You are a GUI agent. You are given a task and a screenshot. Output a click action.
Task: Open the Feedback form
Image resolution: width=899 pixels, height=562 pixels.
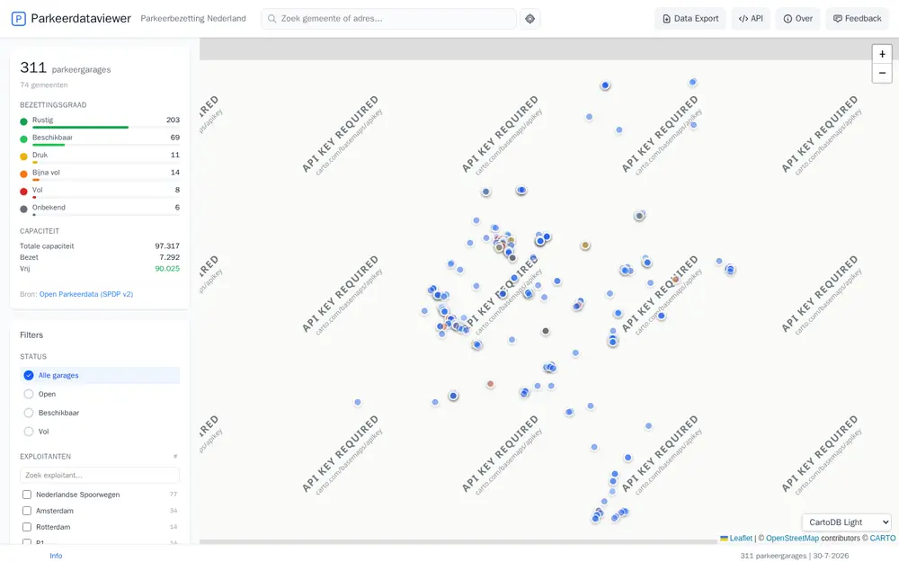click(857, 19)
